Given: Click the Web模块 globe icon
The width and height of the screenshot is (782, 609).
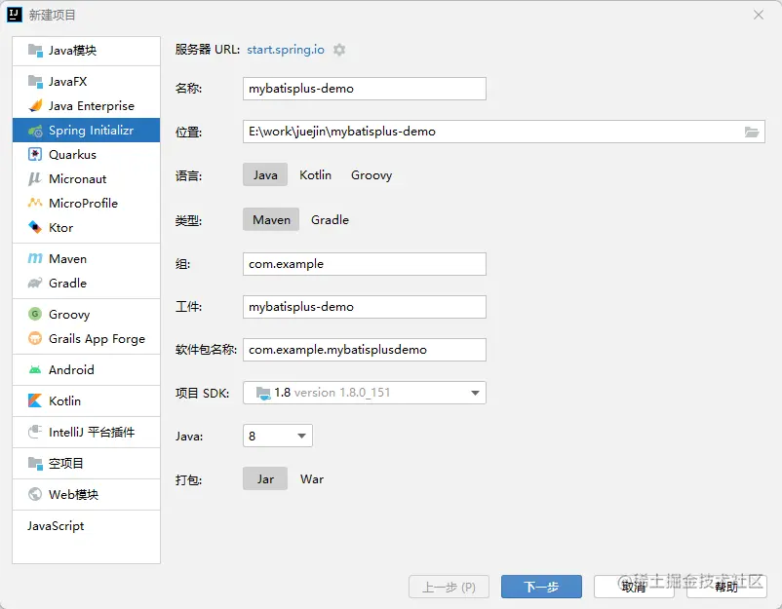Looking at the screenshot, I should click(x=35, y=494).
